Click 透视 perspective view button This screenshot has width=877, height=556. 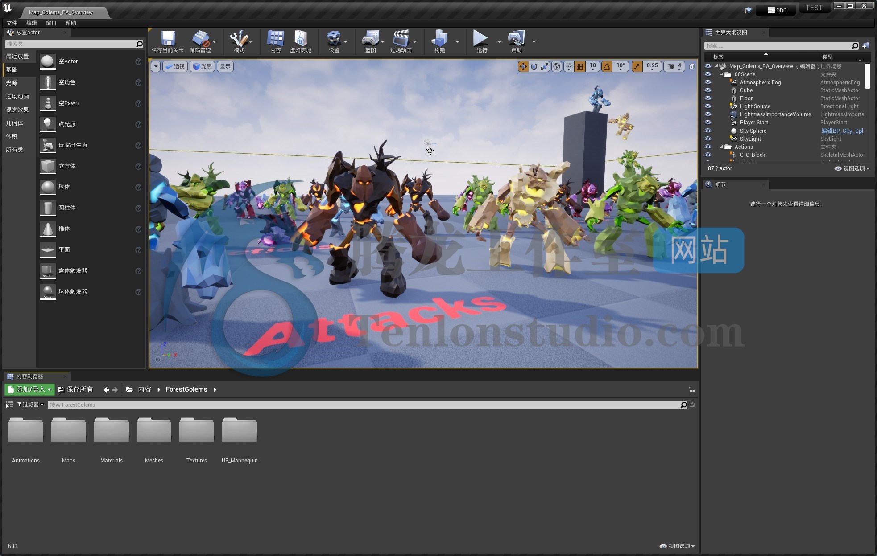click(175, 66)
